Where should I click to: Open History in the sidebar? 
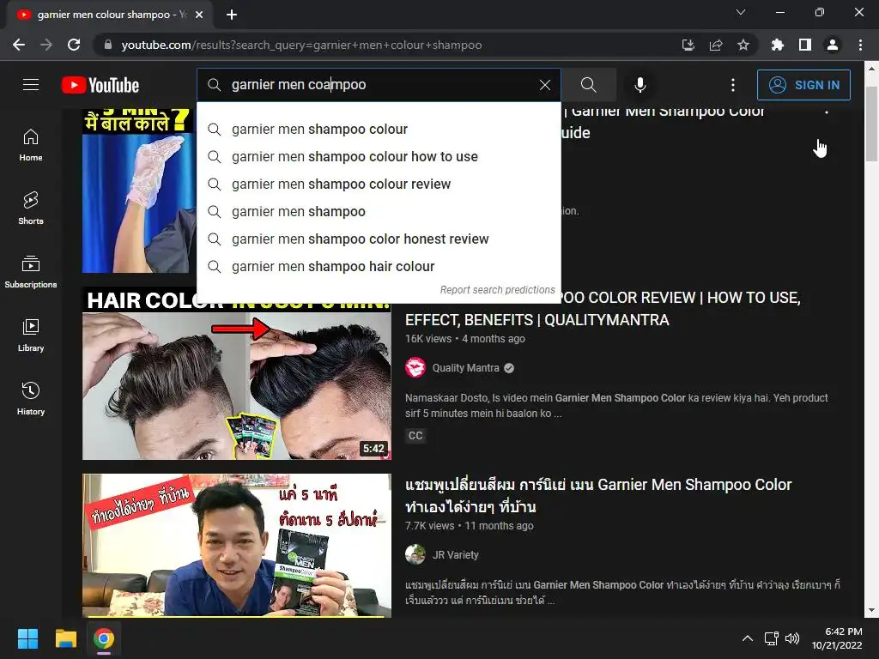point(31,398)
